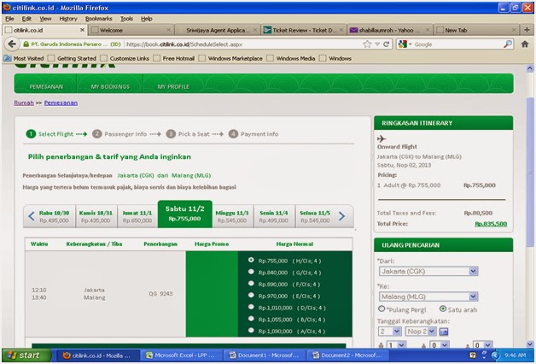Click the Most Visited bookmarks icon
This screenshot has height=364, width=536.
point(7,58)
